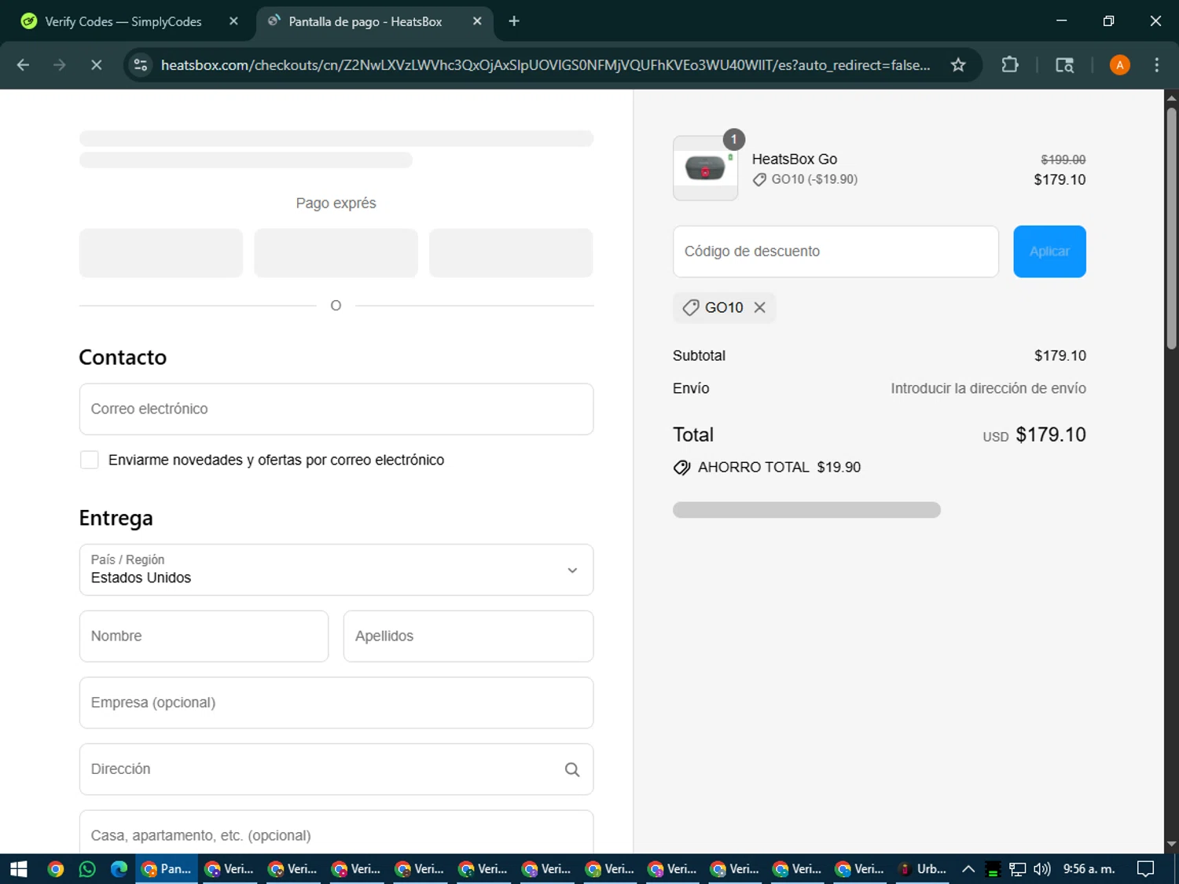Click the GO10 (-$19.90) discount label
The height and width of the screenshot is (884, 1179).
coord(814,179)
